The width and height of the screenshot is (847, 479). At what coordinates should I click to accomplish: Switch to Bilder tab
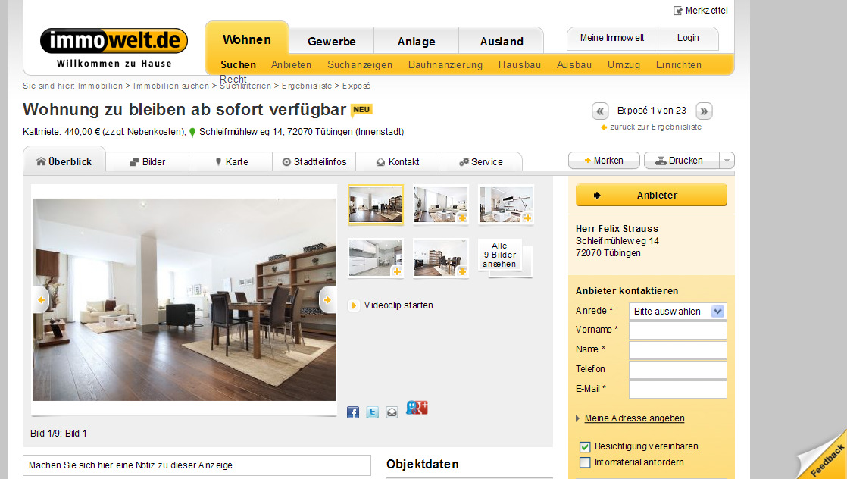tap(148, 162)
